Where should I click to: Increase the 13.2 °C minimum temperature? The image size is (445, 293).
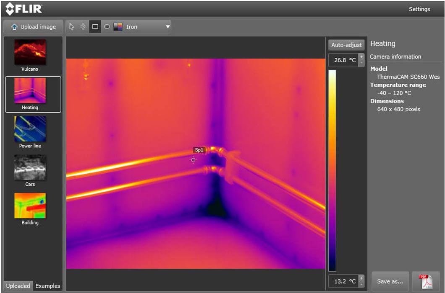click(x=361, y=278)
